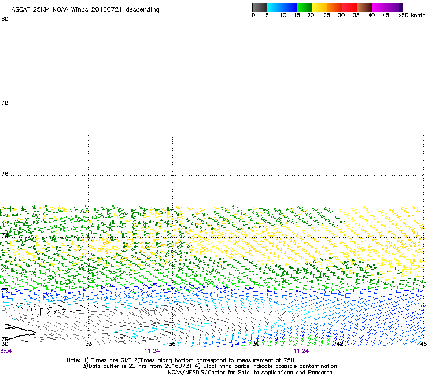Image resolution: width=428 pixels, height=376 pixels.
Task: Click the "35" value under the color legend
Action: point(356,16)
